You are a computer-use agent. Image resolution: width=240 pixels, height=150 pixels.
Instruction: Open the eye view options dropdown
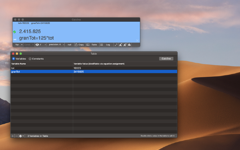(x=40, y=45)
